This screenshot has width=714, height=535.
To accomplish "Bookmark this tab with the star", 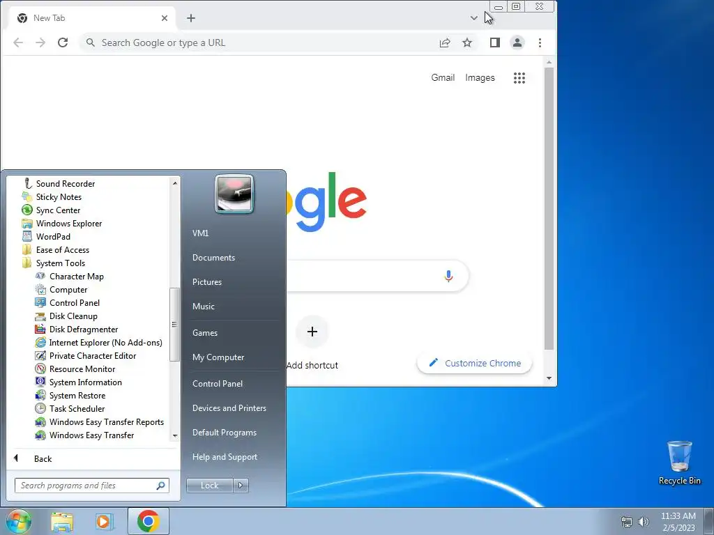I will pyautogui.click(x=467, y=42).
